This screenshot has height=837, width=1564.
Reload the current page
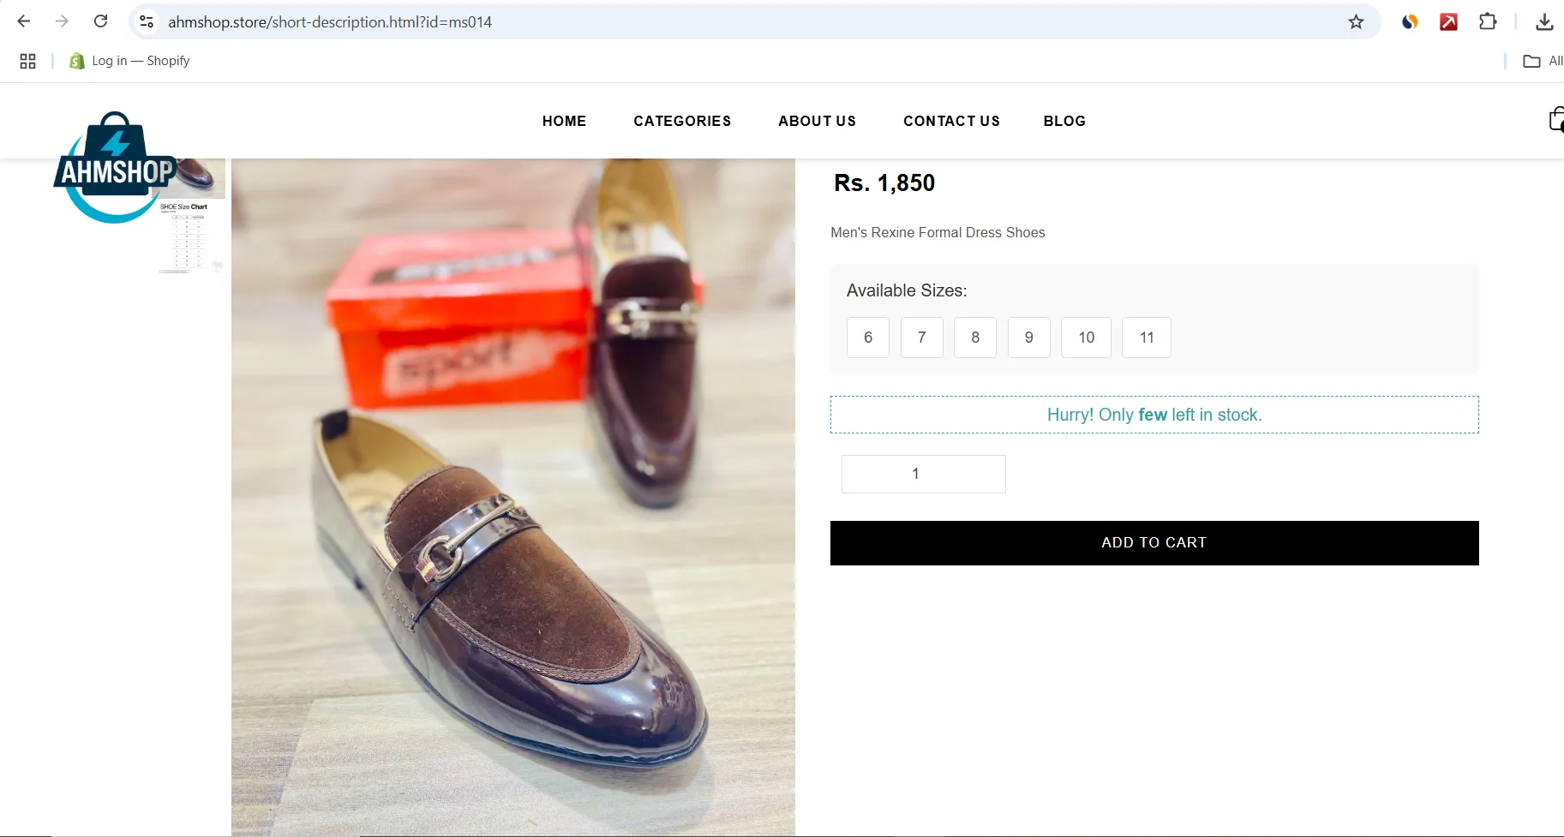(x=100, y=21)
